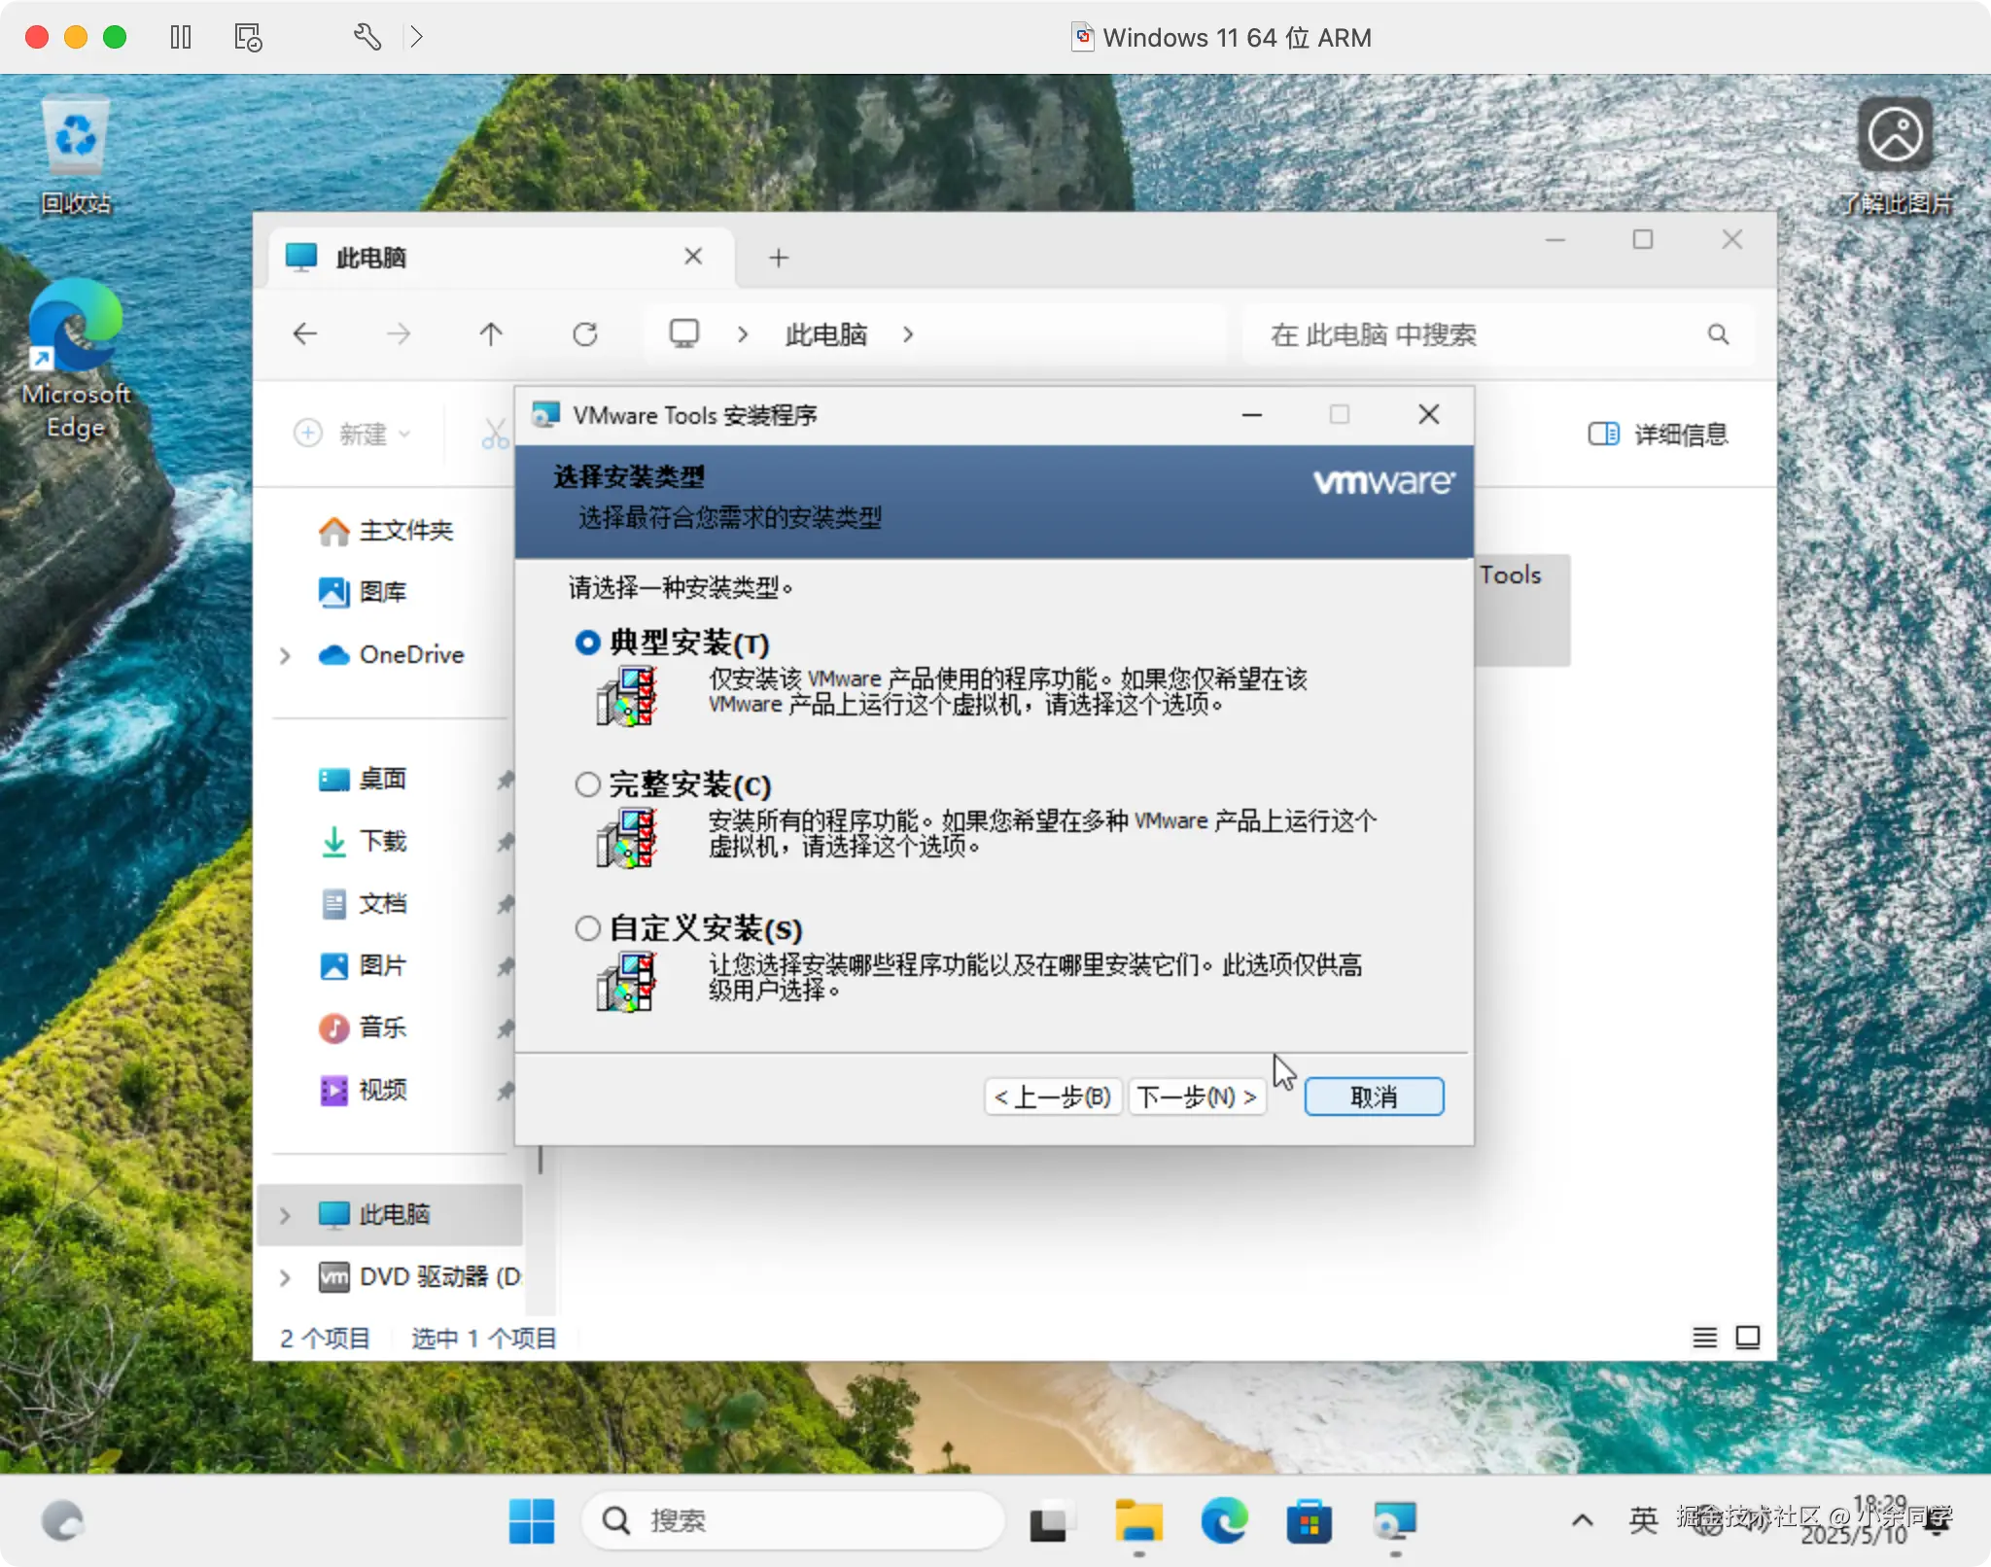The height and width of the screenshot is (1567, 1991).
Task: Open Microsoft Store from the taskbar
Action: pos(1309,1520)
